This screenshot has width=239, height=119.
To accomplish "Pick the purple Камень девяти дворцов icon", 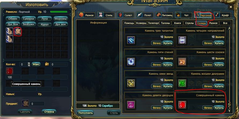I will click(x=131, y=105).
